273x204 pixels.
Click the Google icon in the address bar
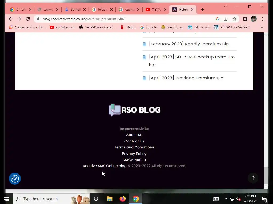(x=218, y=19)
